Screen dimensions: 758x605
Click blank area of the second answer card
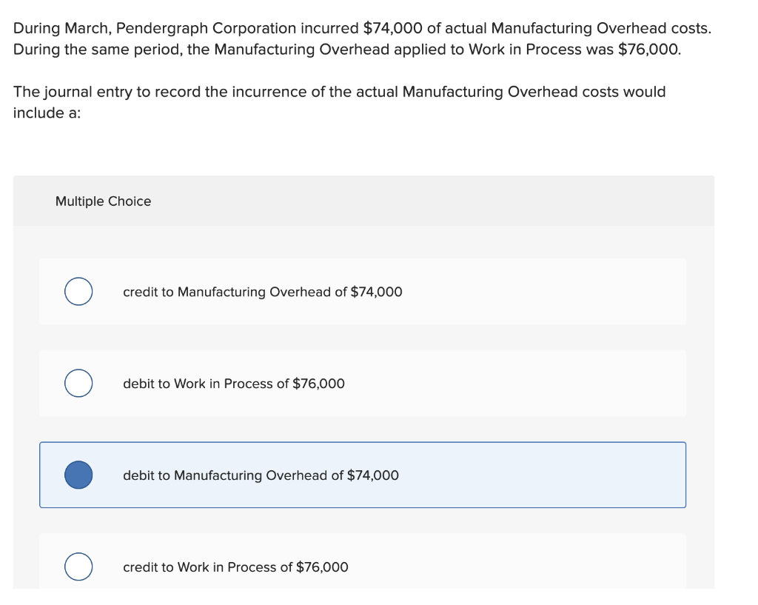click(x=512, y=383)
